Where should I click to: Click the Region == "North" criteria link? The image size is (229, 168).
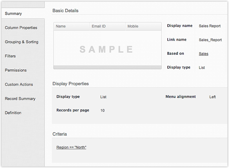coord(71,147)
